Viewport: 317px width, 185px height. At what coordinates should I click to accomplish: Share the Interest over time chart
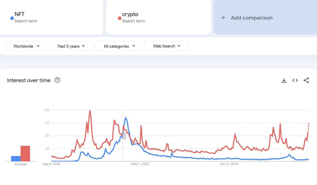(x=306, y=81)
